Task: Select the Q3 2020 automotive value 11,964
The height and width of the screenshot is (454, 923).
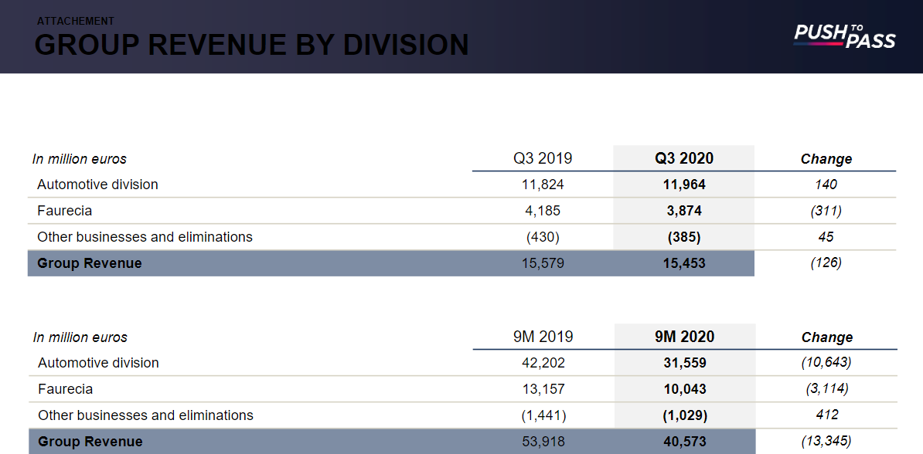Action: coord(683,185)
